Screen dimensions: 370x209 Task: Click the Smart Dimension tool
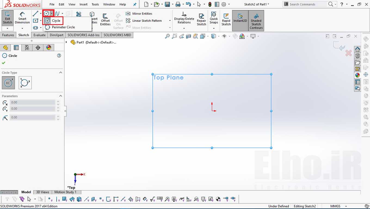point(22,18)
